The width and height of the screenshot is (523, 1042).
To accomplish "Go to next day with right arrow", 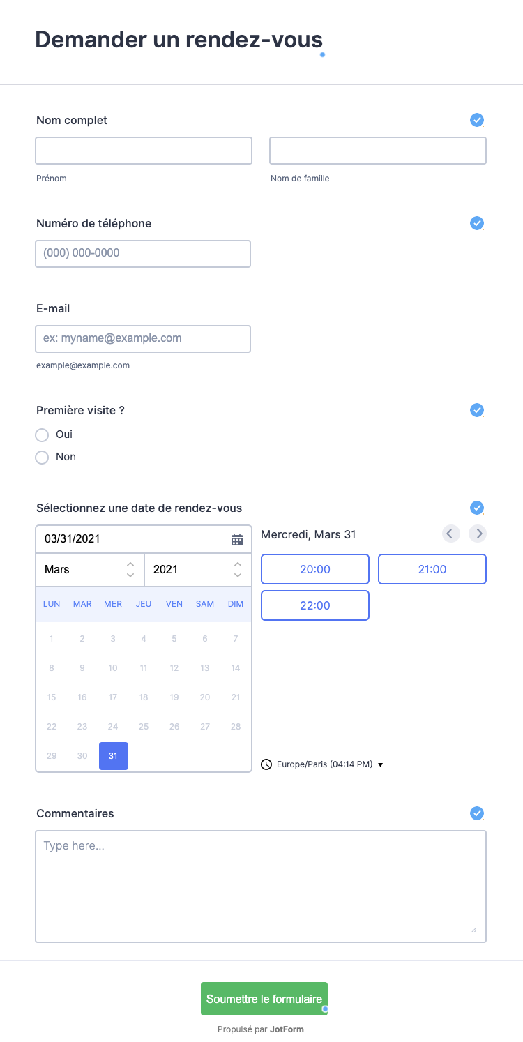I will click(477, 534).
